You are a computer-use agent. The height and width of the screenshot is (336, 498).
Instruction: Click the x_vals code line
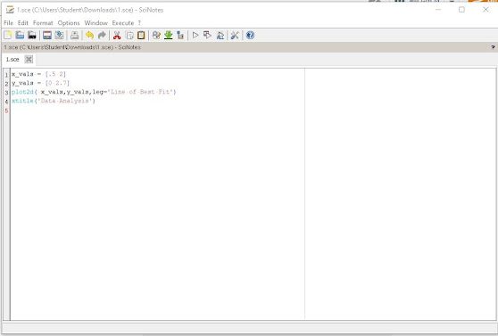pos(38,74)
